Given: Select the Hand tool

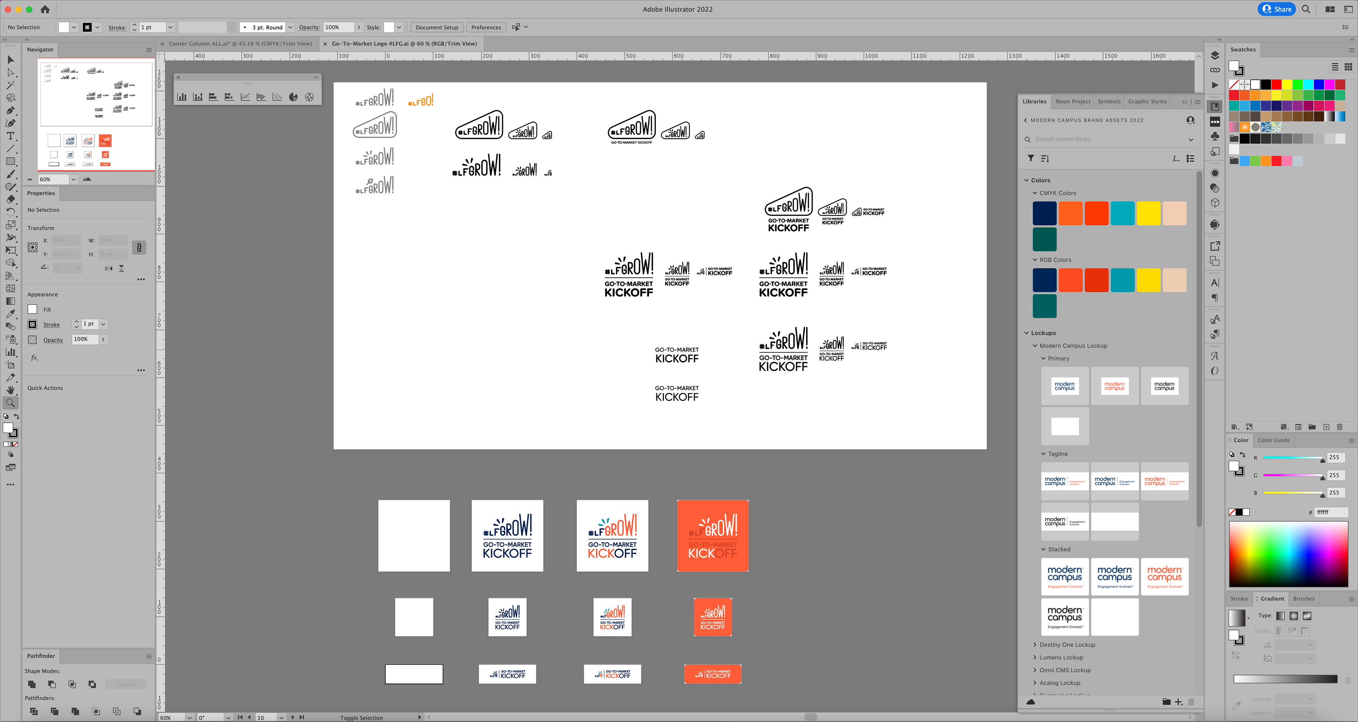Looking at the screenshot, I should tap(11, 390).
